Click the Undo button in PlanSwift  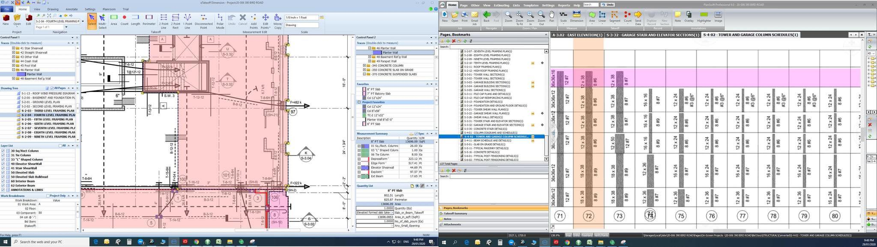click(x=607, y=5)
